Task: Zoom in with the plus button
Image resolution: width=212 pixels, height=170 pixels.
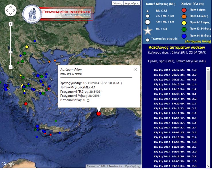Action: tap(11, 24)
